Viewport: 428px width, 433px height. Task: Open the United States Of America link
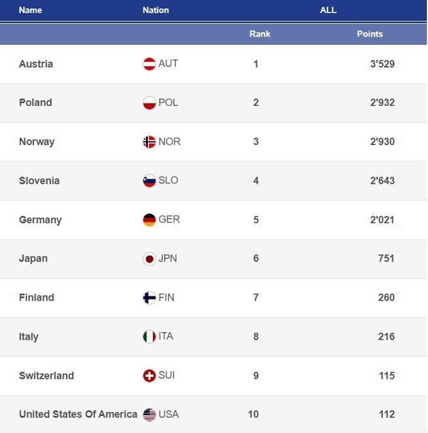78,414
